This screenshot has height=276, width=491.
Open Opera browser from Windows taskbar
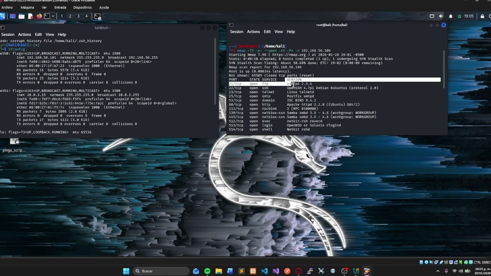point(298,271)
